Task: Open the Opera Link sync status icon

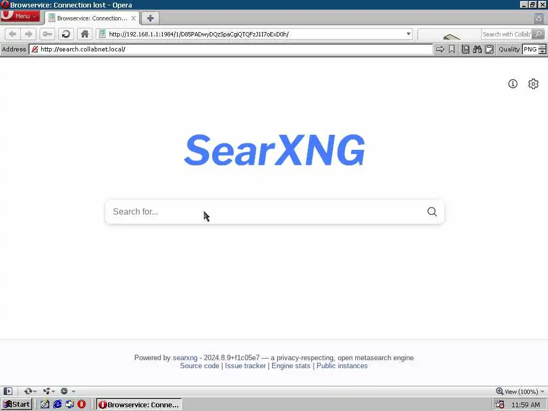Action: pyautogui.click(x=28, y=391)
